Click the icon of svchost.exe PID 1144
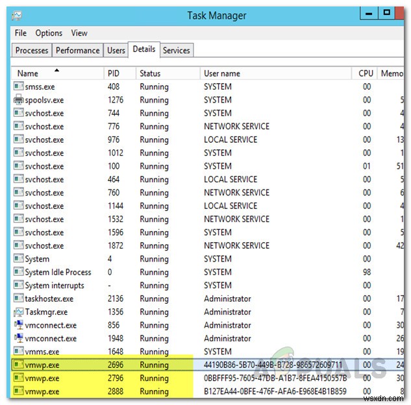 click(x=18, y=205)
